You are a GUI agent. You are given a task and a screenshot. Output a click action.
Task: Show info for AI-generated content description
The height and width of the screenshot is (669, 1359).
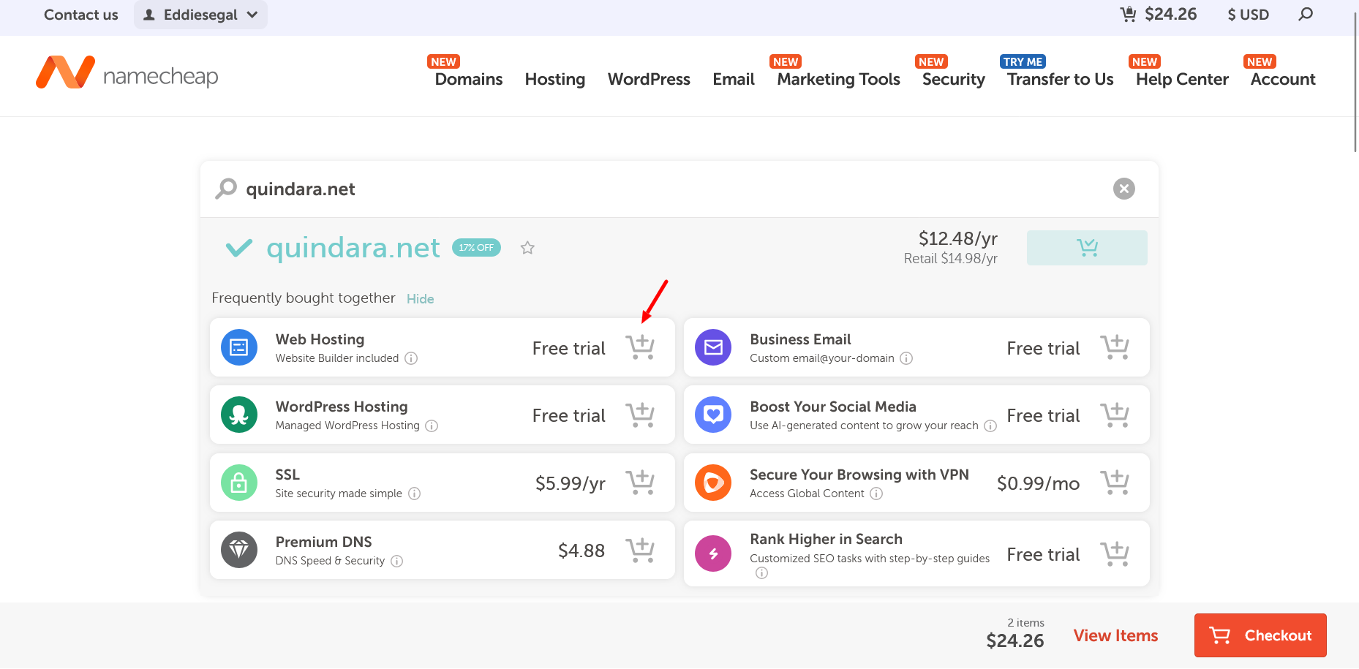coord(990,426)
